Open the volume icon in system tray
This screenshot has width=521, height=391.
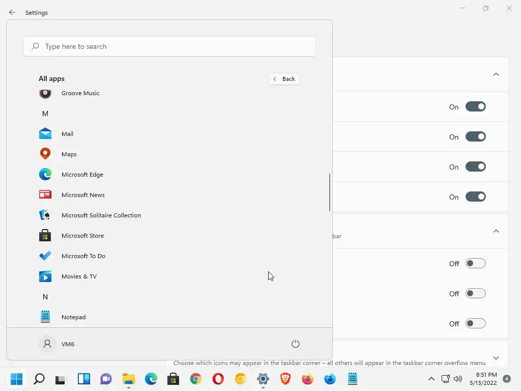[x=458, y=379]
